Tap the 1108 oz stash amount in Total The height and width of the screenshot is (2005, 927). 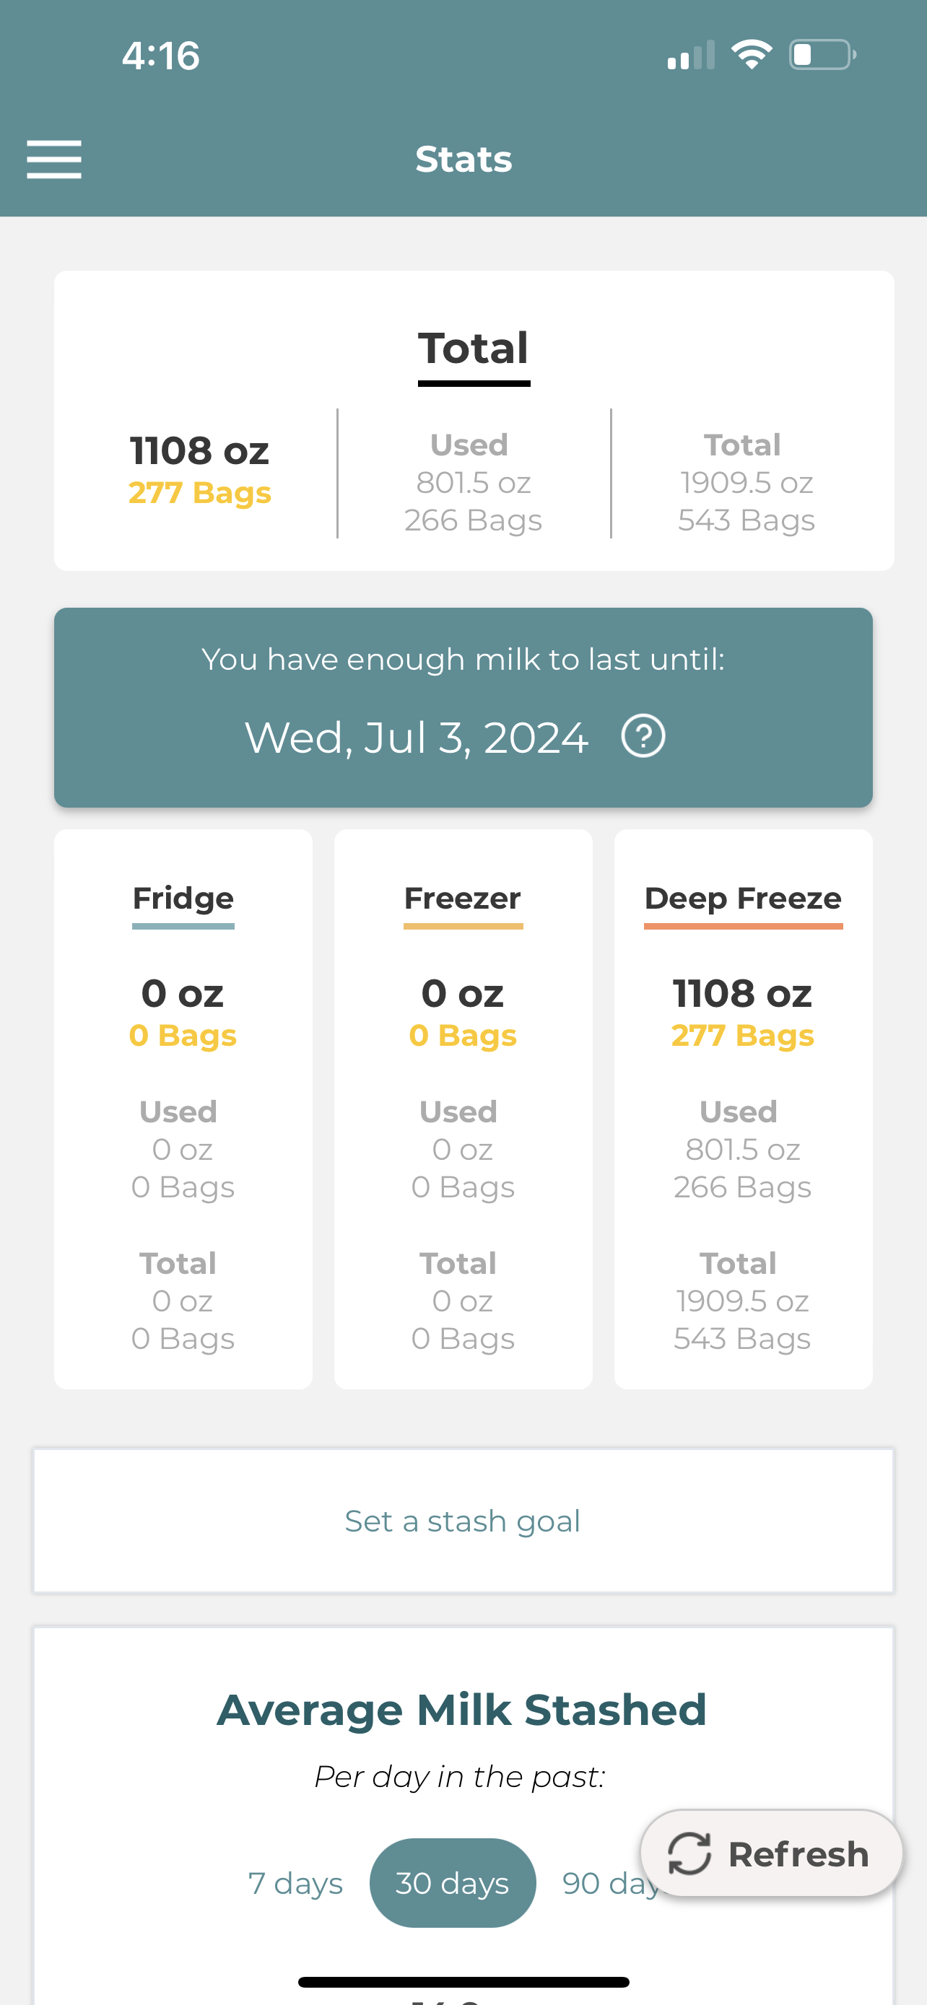pyautogui.click(x=199, y=451)
